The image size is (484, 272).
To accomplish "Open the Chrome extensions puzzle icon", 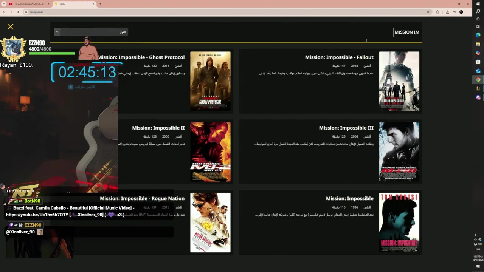I will 437,12.
